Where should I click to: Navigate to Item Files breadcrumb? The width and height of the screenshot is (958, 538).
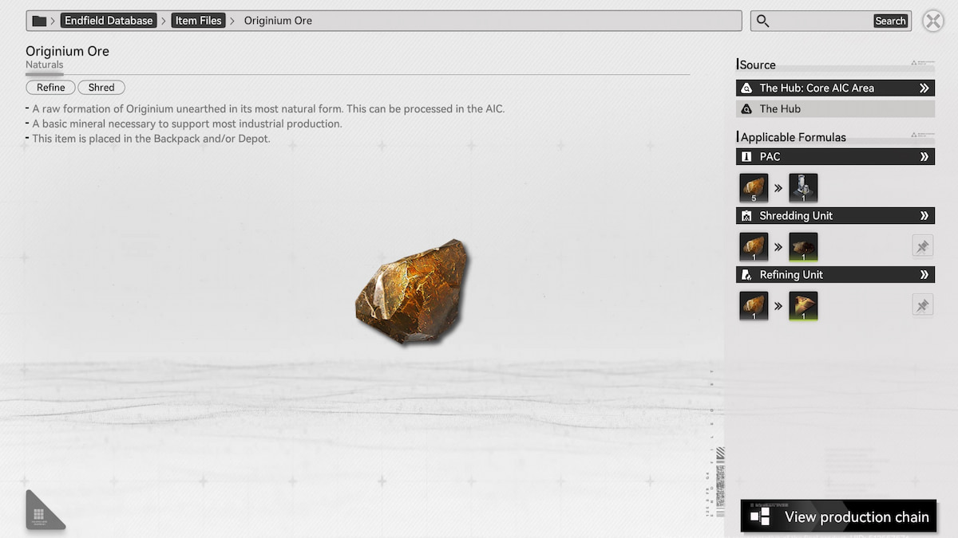[198, 21]
